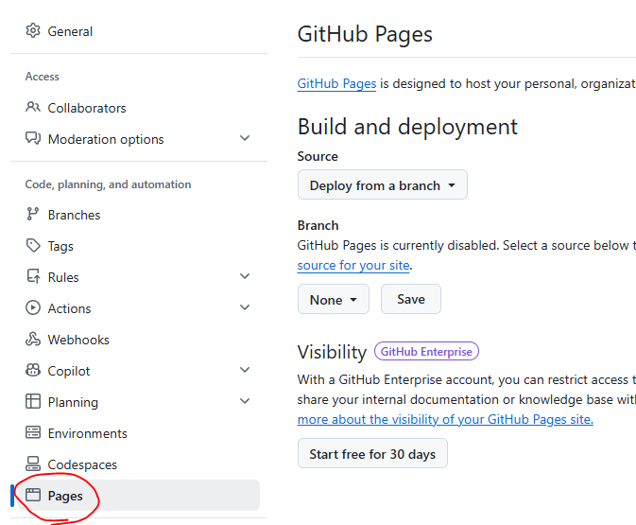Viewport: 636px width, 525px height.
Task: Select Pages in the sidebar
Action: pos(139,496)
